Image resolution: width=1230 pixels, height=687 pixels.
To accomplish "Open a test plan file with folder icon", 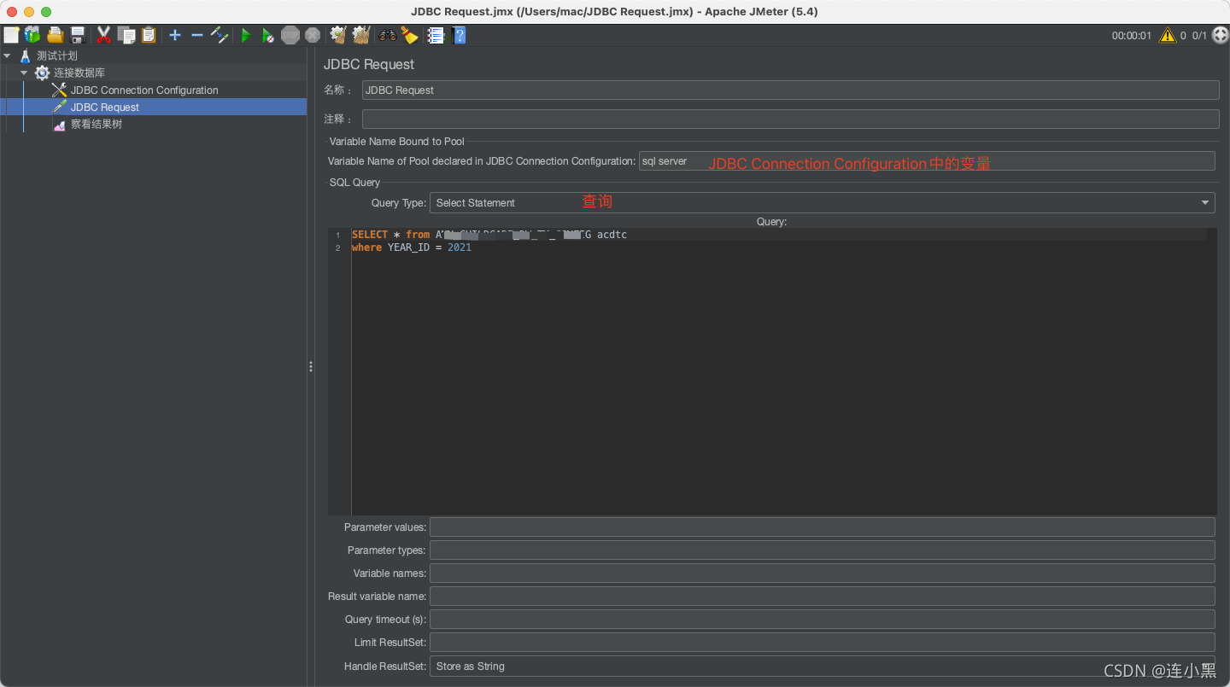I will coord(56,35).
